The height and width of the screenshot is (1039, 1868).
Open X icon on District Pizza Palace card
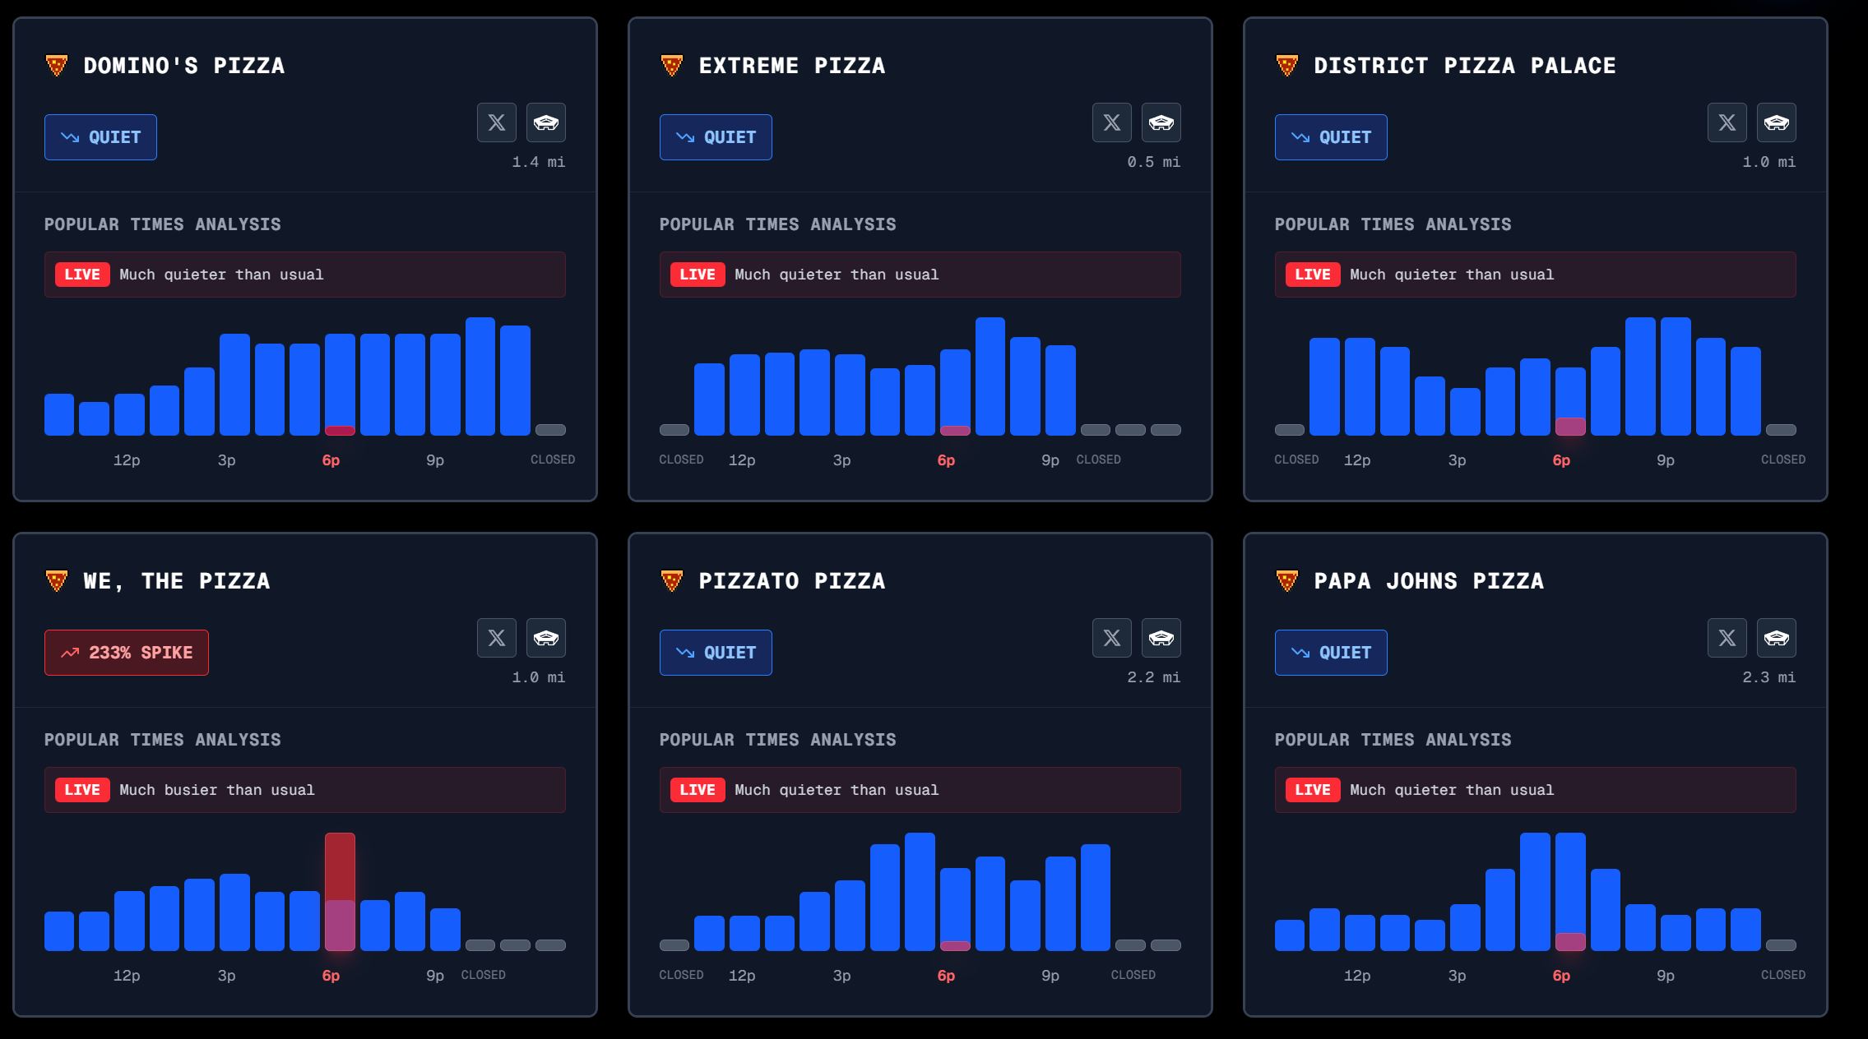(1727, 122)
